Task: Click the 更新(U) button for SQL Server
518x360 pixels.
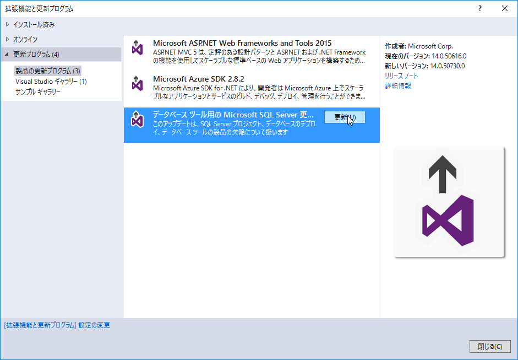Action: [x=345, y=117]
